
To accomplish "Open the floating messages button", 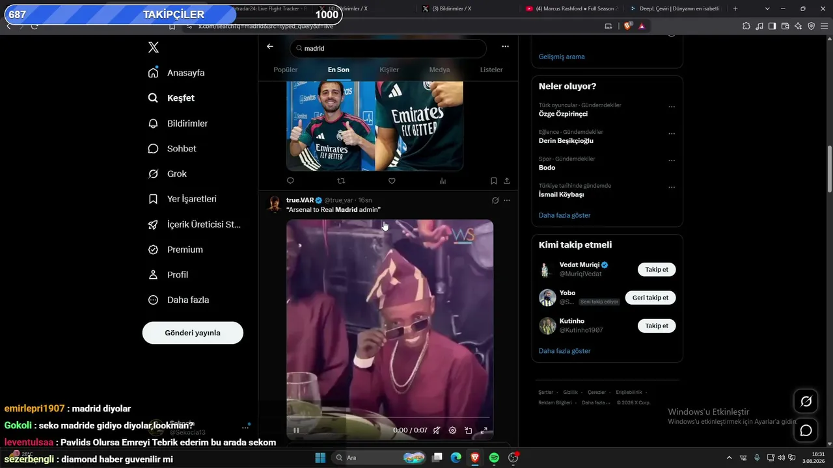I will [x=806, y=430].
